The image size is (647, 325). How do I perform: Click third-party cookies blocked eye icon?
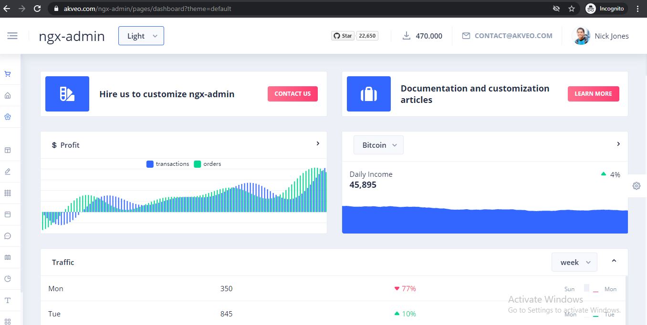(x=556, y=9)
